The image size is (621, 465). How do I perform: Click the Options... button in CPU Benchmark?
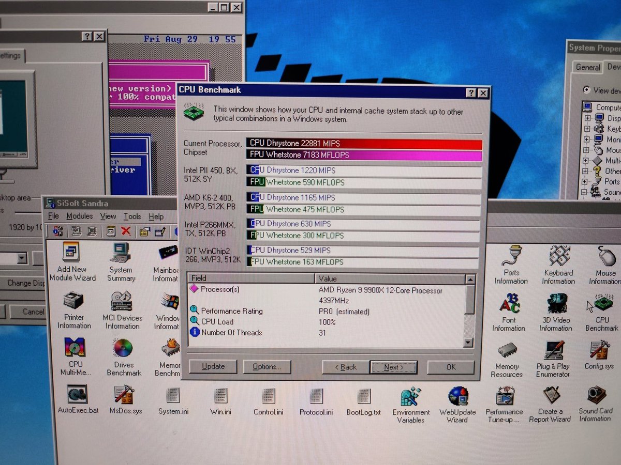[267, 367]
